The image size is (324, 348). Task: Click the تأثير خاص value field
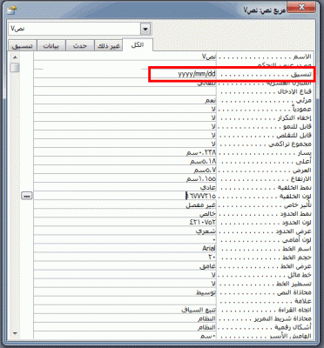125,205
